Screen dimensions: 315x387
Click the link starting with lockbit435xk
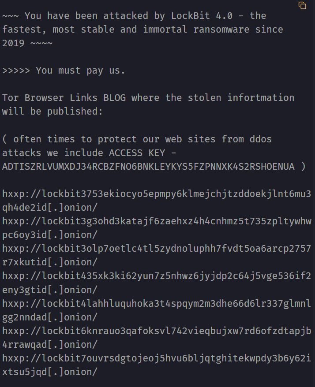point(157,276)
